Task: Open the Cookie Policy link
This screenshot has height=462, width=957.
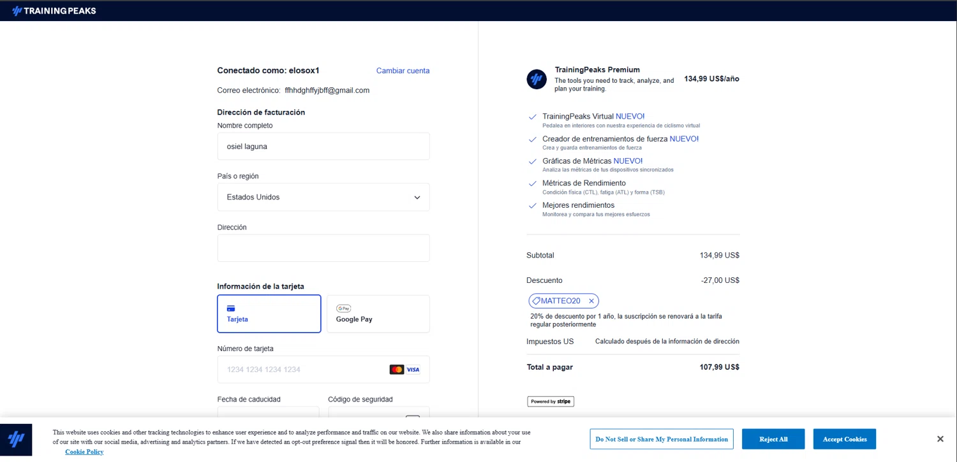Action: (84, 452)
